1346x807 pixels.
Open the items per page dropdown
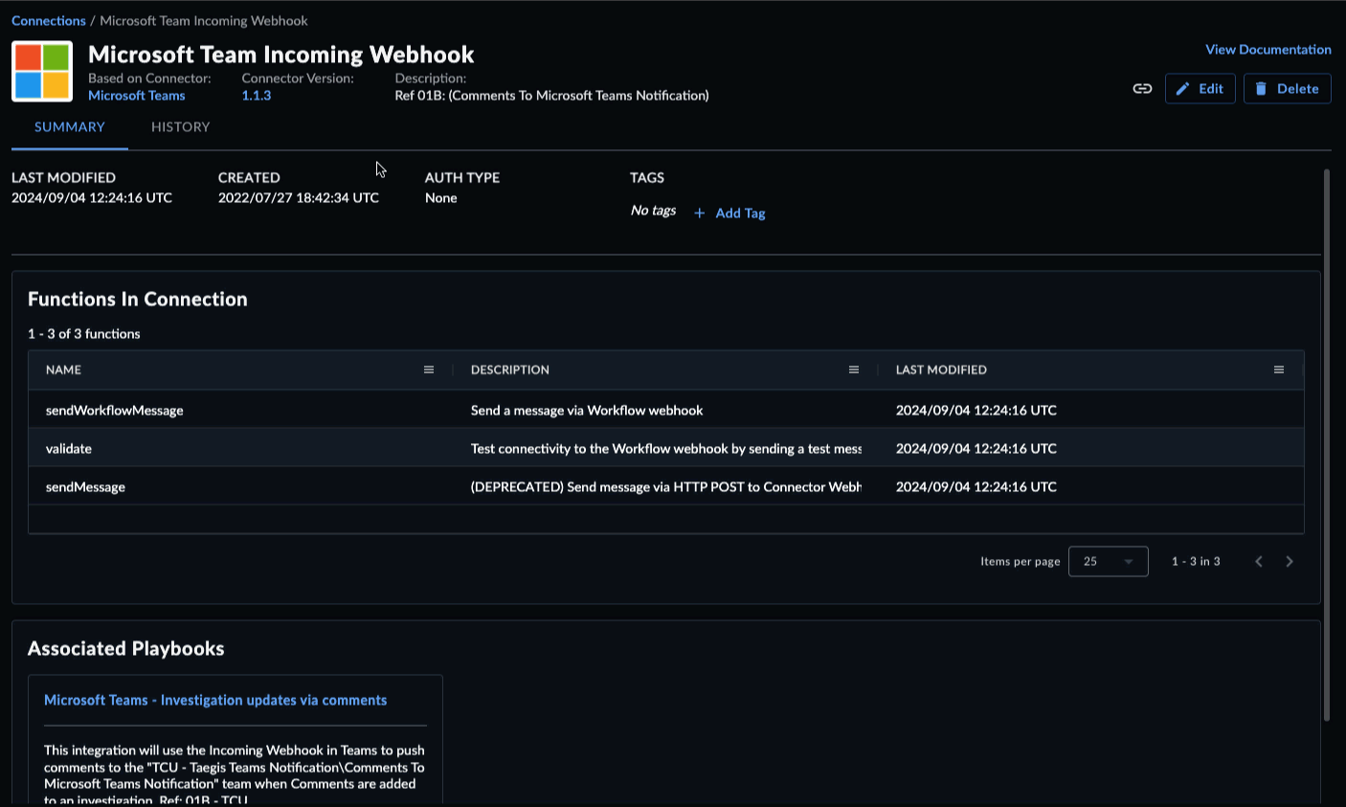click(1108, 561)
